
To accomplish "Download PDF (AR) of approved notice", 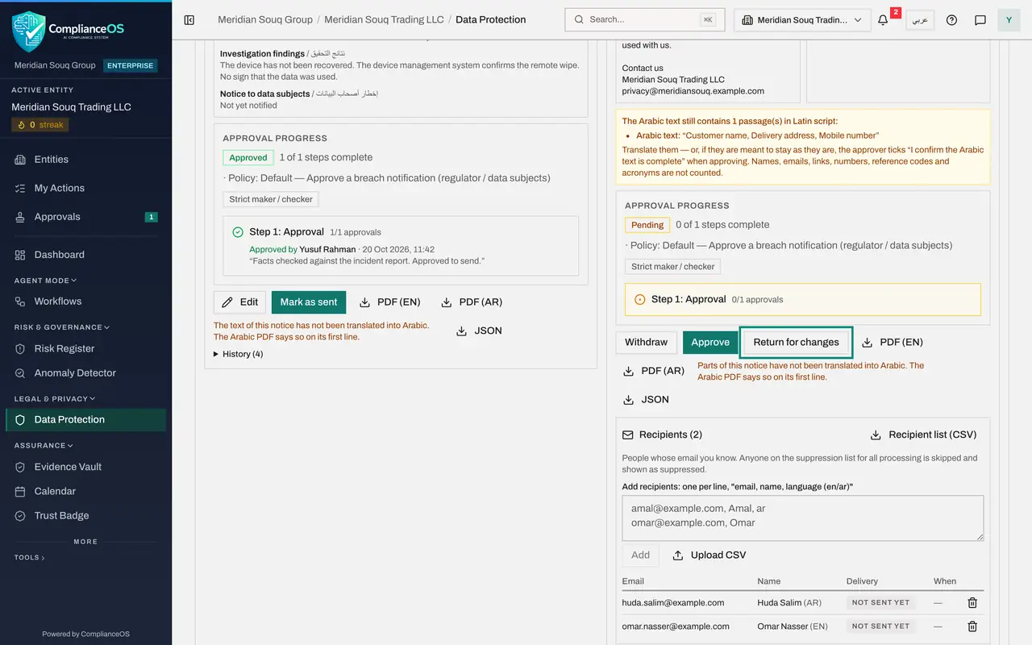I will [472, 302].
